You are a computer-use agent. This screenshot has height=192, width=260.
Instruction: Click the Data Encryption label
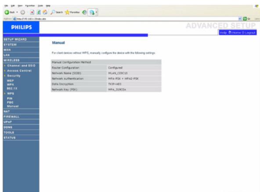[62, 84]
